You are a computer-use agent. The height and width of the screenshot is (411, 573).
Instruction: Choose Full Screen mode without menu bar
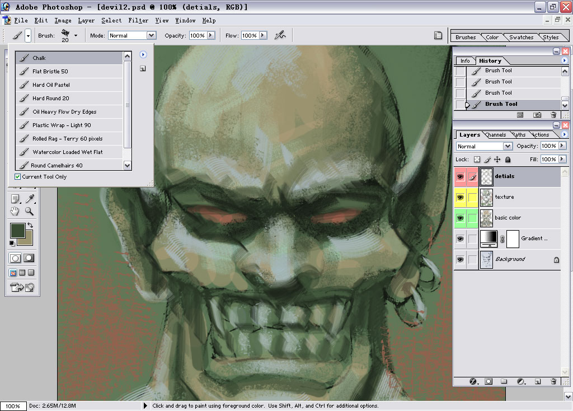(x=31, y=273)
